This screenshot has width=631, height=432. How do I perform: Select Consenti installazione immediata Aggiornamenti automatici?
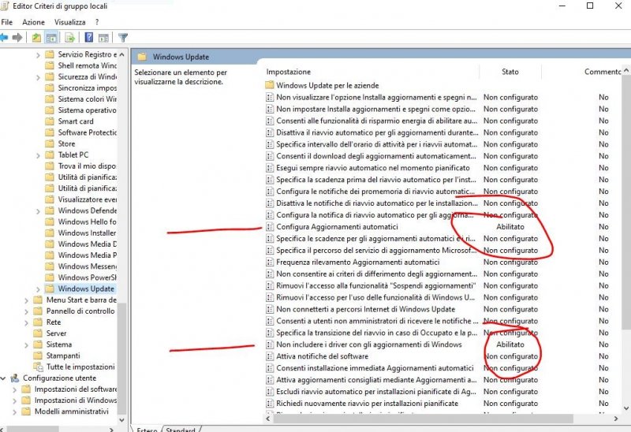[375, 368]
